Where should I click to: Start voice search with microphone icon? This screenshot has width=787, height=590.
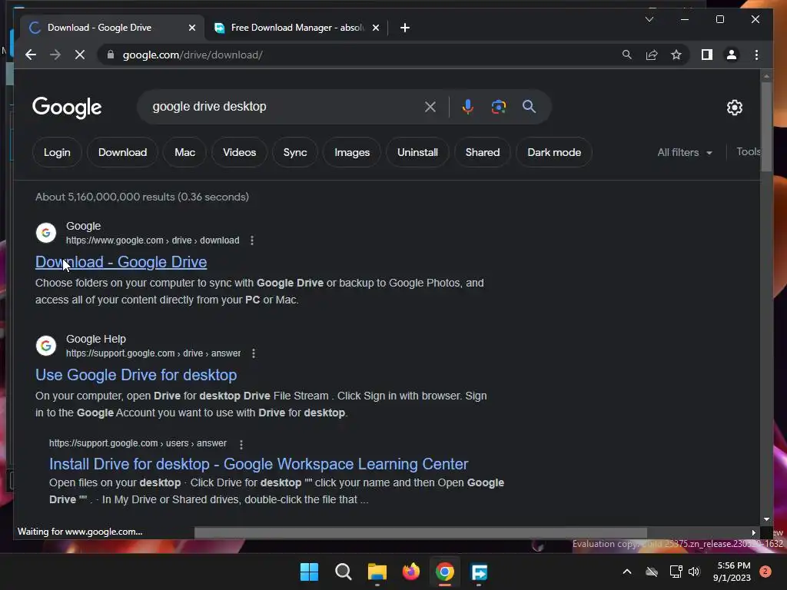[x=468, y=106]
